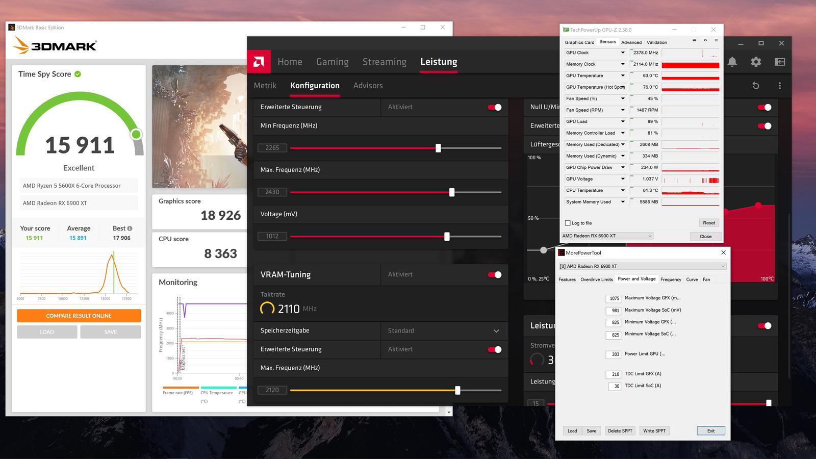Open MorePowerTool GPU selector dropdown
This screenshot has height=459, width=816.
[x=642, y=266]
